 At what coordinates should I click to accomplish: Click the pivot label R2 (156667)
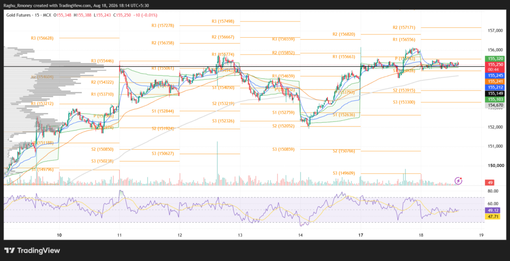223,37
